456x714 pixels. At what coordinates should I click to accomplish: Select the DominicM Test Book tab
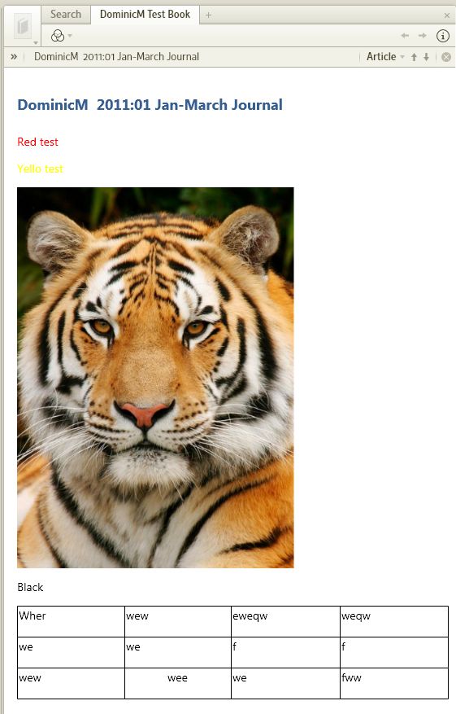pos(145,14)
